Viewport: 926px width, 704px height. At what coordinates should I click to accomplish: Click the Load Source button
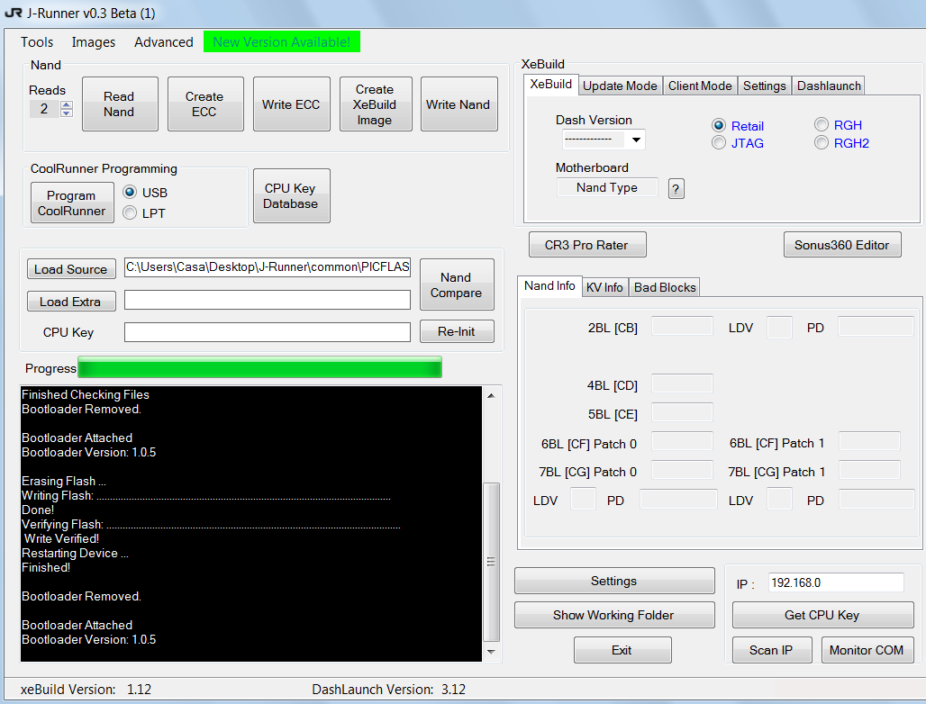(71, 269)
